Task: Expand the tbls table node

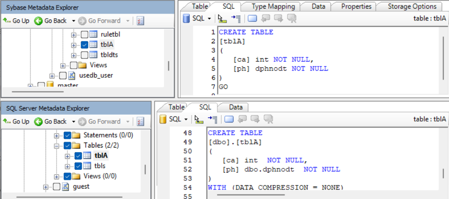Action: (67, 166)
